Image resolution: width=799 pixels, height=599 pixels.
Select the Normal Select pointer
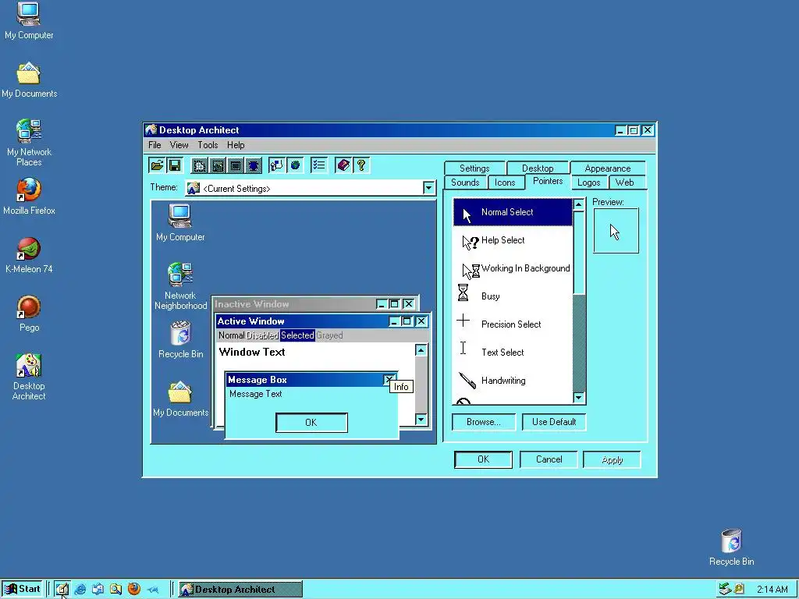[513, 212]
